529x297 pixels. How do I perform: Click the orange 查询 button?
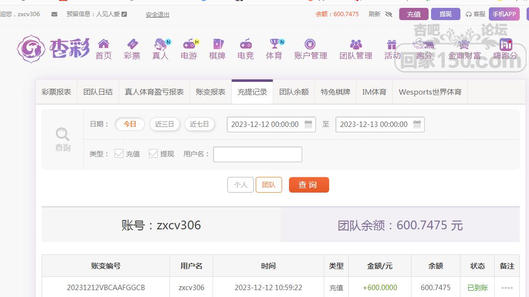pos(309,185)
